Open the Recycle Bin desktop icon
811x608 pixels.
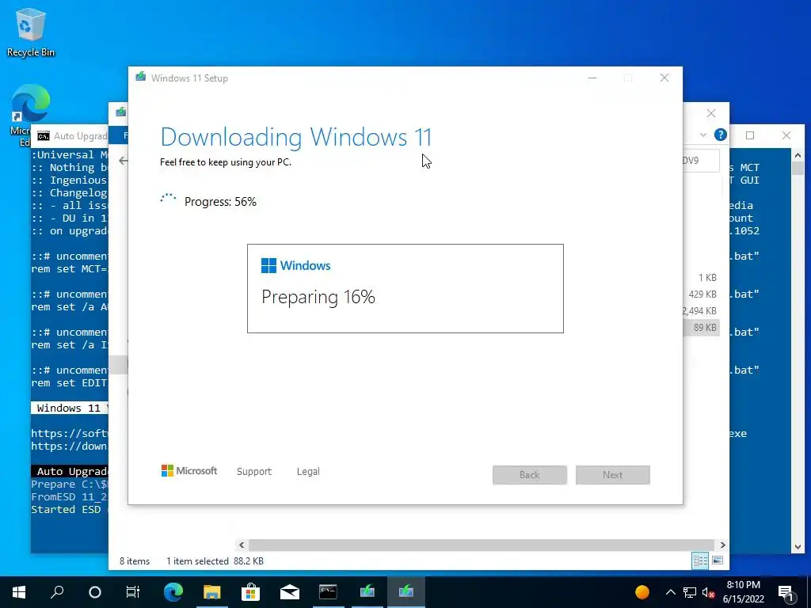[30, 32]
